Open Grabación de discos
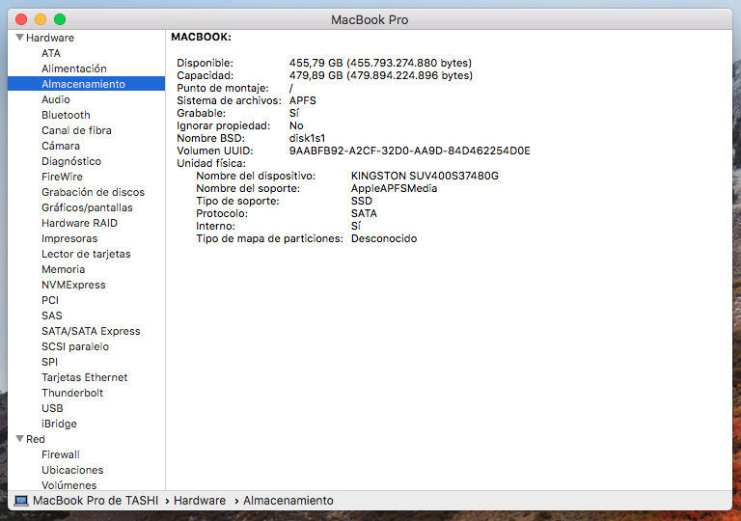 point(93,192)
